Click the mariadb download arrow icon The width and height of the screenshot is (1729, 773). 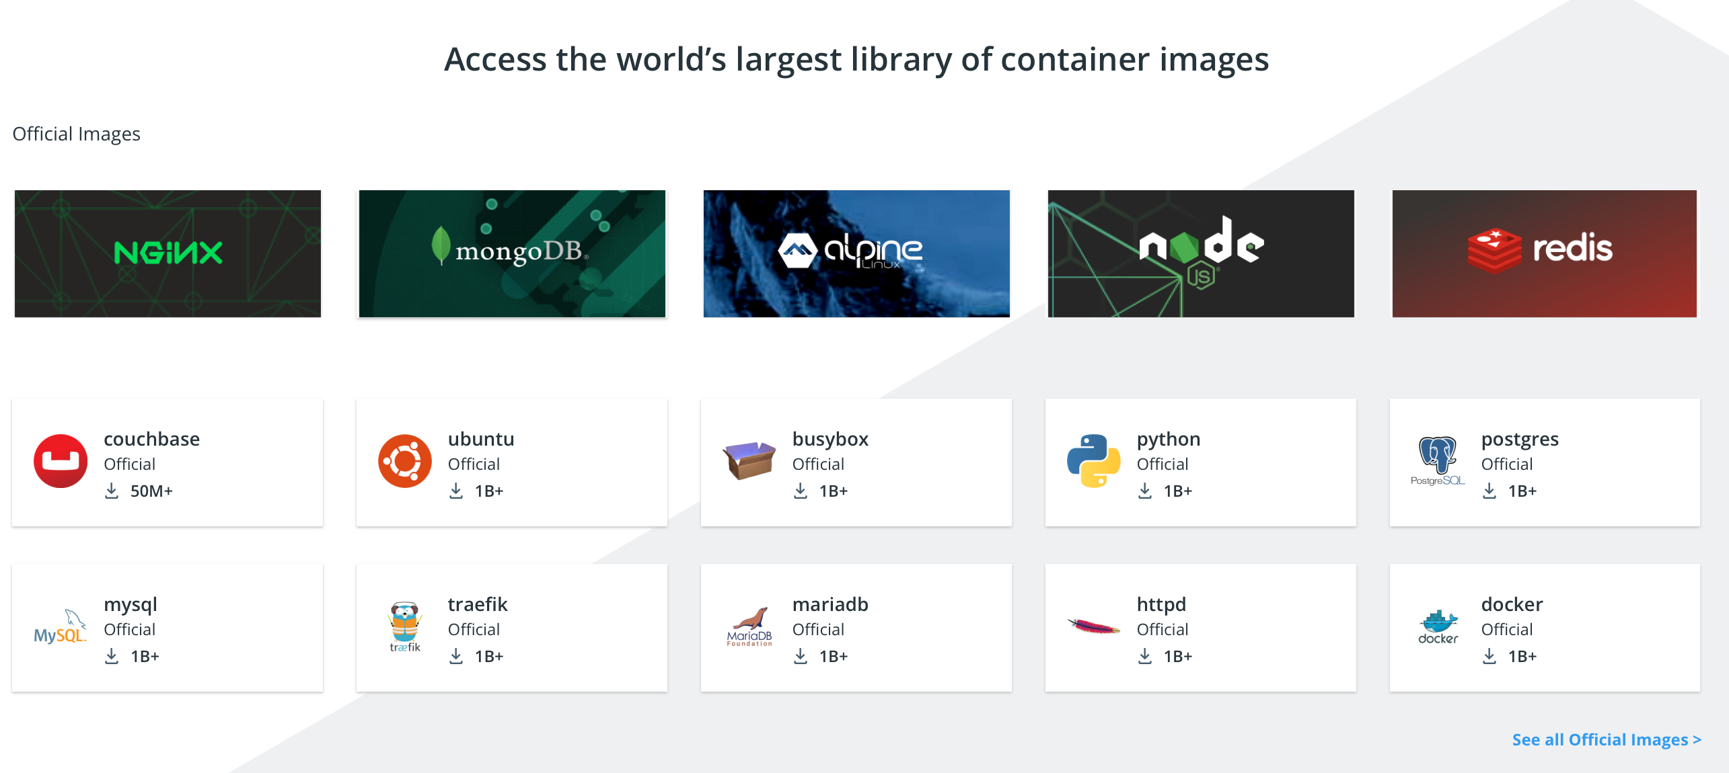(x=801, y=657)
